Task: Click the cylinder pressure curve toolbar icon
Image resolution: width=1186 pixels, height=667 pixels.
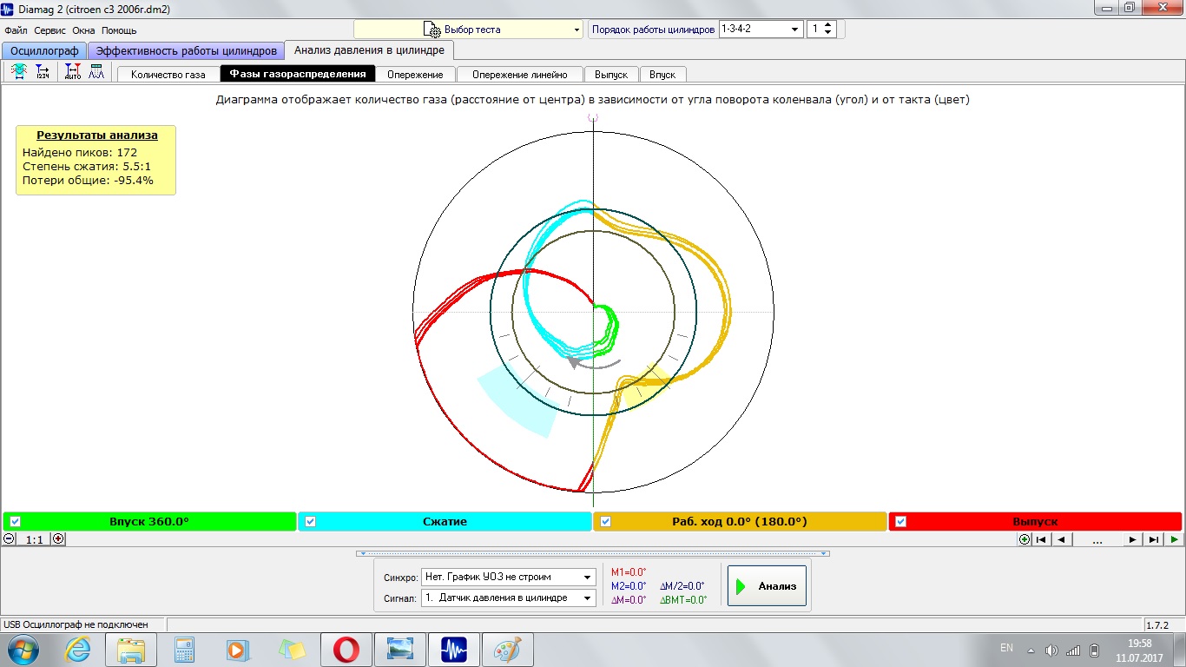Action: 17,73
